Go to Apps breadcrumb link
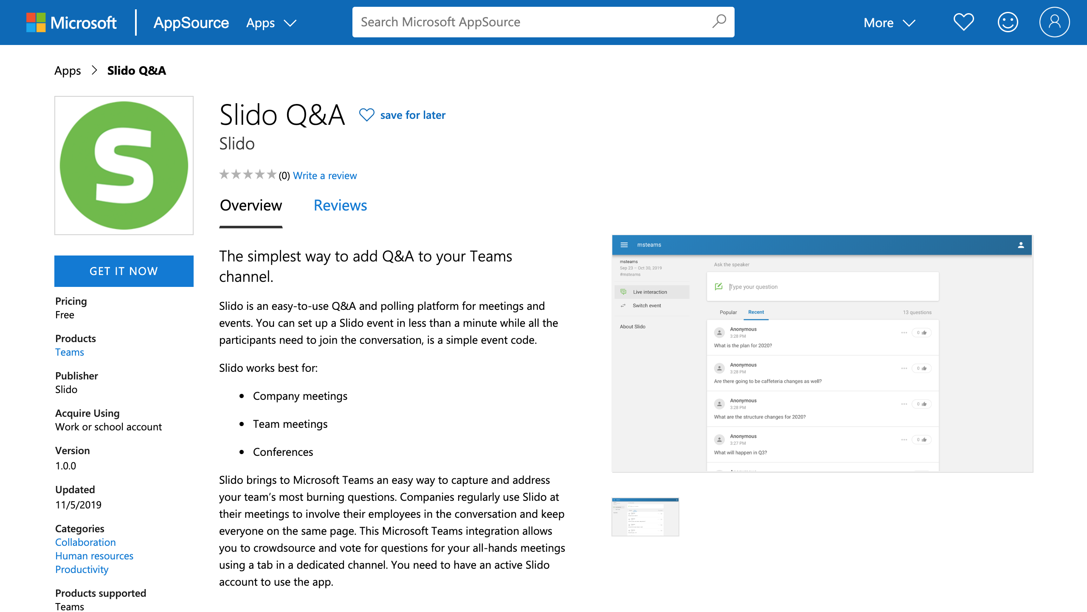The width and height of the screenshot is (1087, 612). [68, 70]
